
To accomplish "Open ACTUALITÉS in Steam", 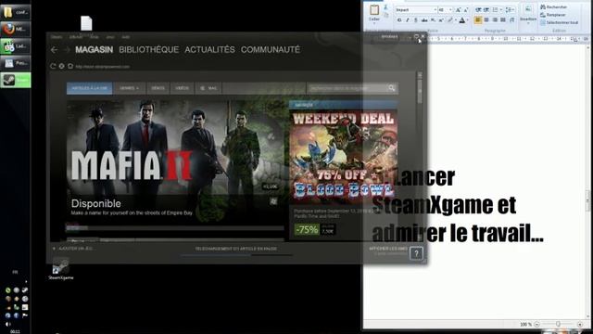I will coord(210,49).
